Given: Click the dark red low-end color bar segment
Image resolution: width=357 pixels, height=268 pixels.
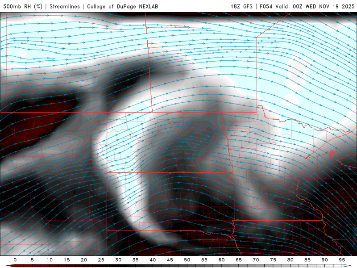Looking at the screenshot, I should point(10,266).
